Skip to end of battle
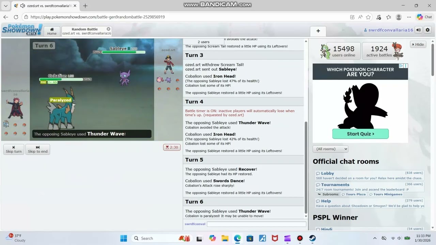 pos(37,149)
